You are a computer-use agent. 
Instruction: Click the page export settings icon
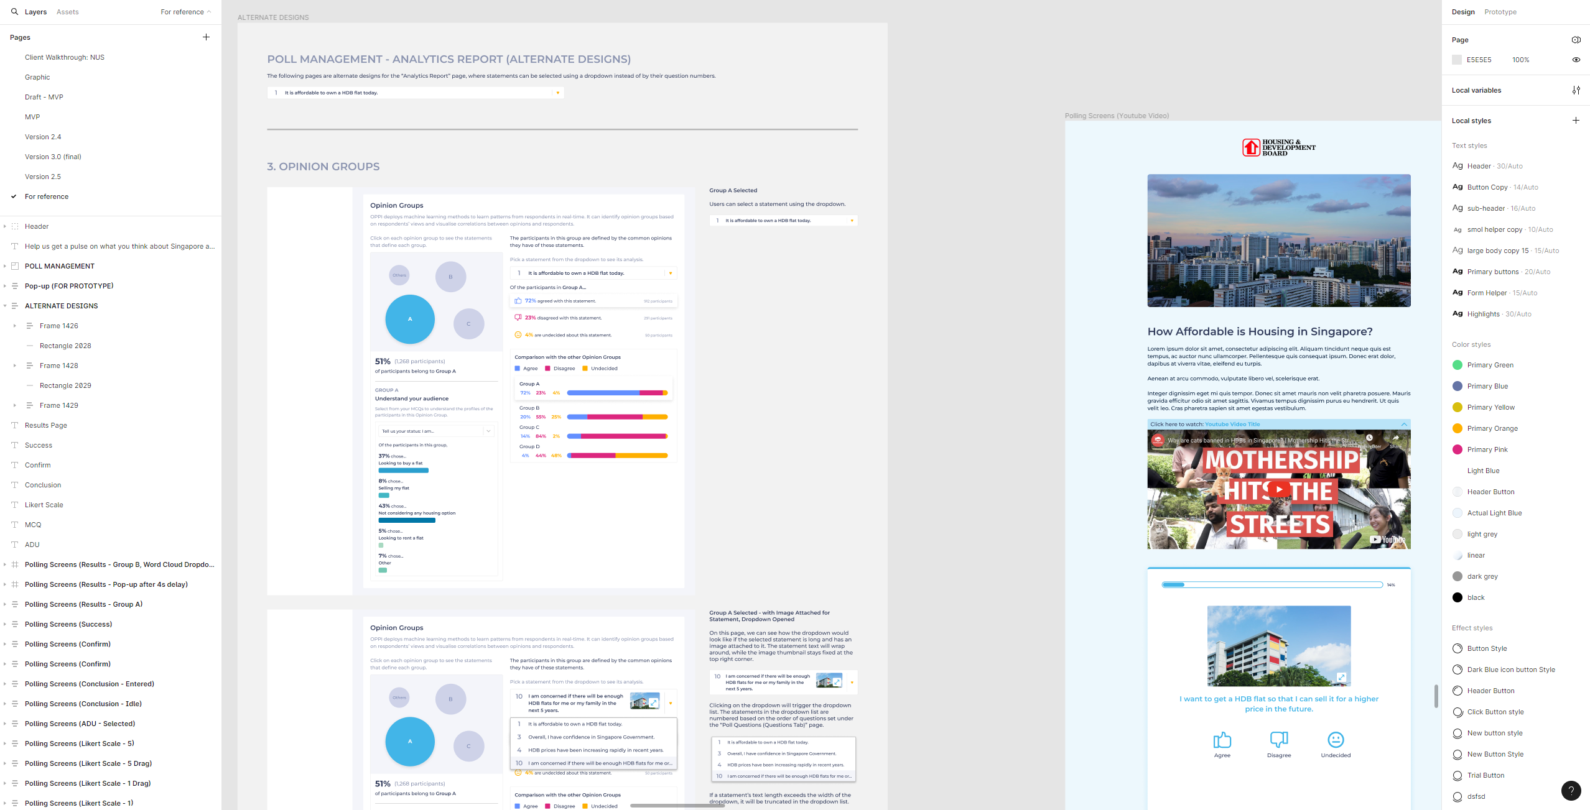(x=1576, y=40)
